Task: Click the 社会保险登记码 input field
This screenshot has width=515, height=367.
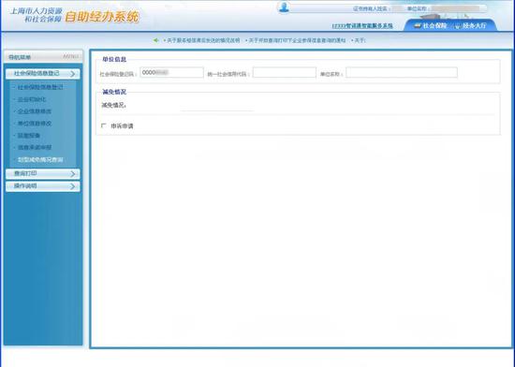Action: point(171,72)
